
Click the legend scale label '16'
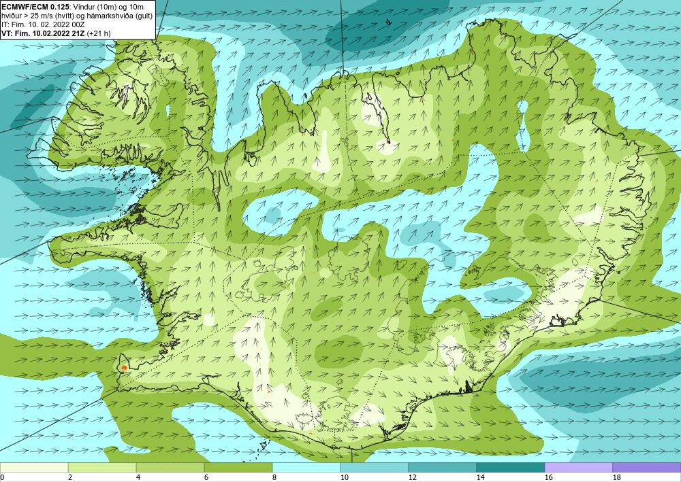click(x=548, y=478)
